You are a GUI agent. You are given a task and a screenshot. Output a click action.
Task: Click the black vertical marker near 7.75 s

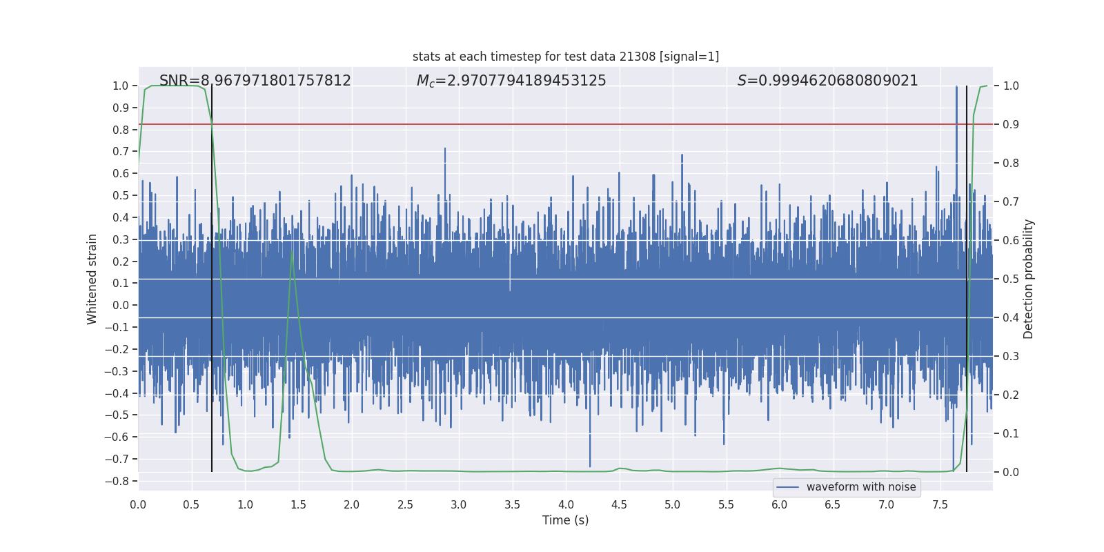point(967,279)
